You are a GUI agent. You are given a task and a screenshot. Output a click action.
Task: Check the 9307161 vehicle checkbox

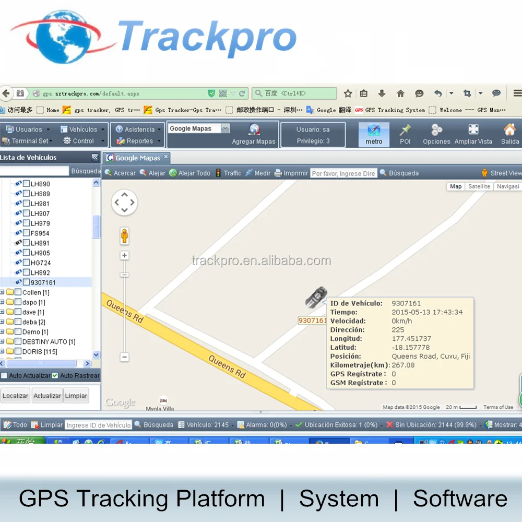(x=26, y=282)
